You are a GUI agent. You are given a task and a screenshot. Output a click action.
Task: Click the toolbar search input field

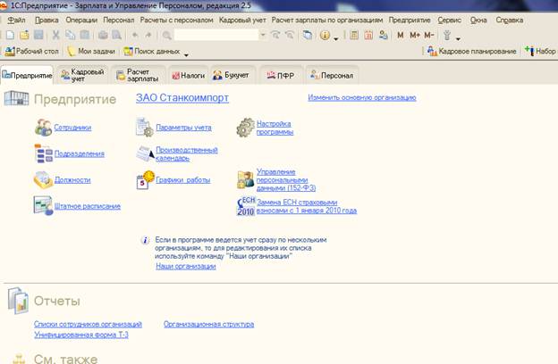pyautogui.click(x=216, y=35)
